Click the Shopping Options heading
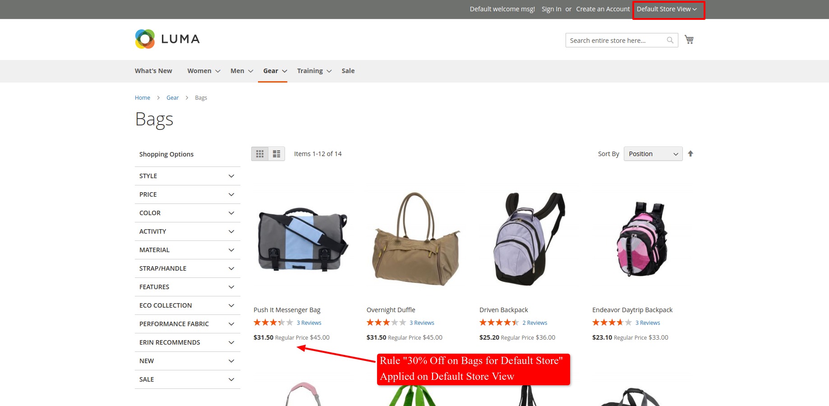 166,154
